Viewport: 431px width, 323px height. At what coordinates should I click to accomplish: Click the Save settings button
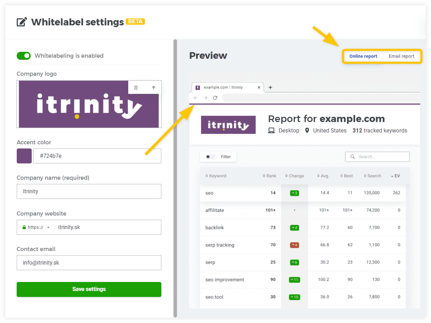coord(89,289)
